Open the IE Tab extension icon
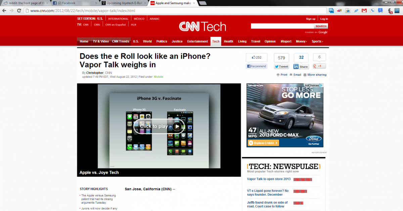Viewport: 403px width, 211px height. coord(348,11)
